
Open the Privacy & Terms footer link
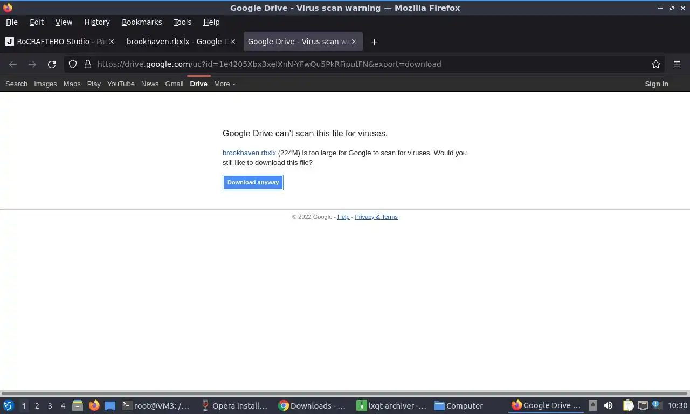376,217
